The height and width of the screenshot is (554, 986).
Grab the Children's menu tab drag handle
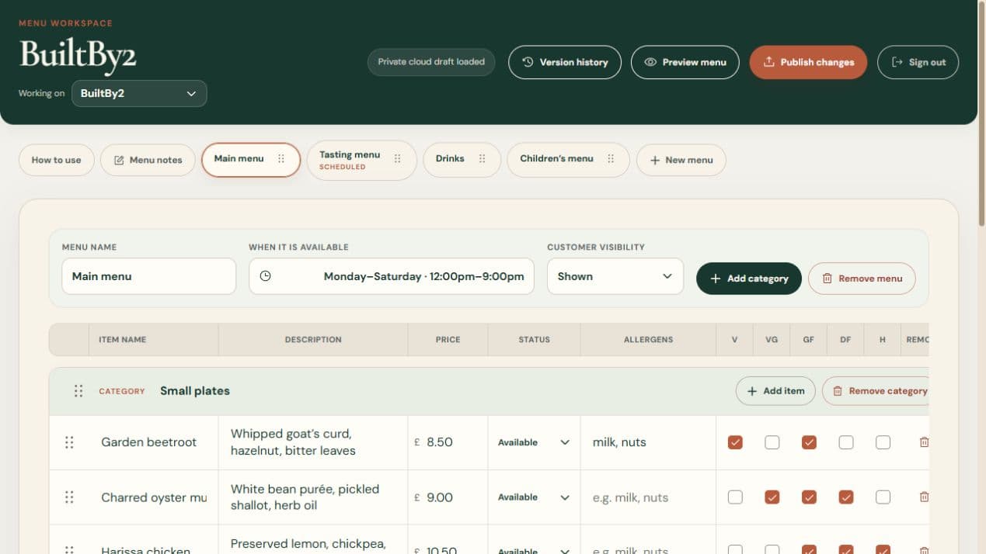611,158
